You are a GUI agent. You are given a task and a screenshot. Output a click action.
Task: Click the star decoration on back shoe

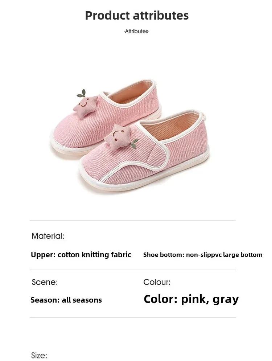pyautogui.click(x=86, y=106)
